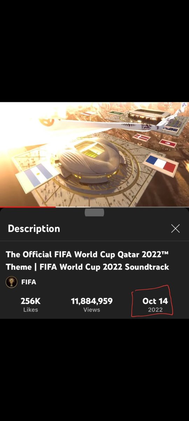
Task: Tap the Denmark flag in the video
Action: (141, 137)
